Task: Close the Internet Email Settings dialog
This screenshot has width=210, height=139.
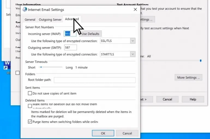Action: click(135, 10)
